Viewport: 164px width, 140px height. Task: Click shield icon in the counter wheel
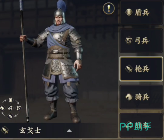[x=10, y=100]
